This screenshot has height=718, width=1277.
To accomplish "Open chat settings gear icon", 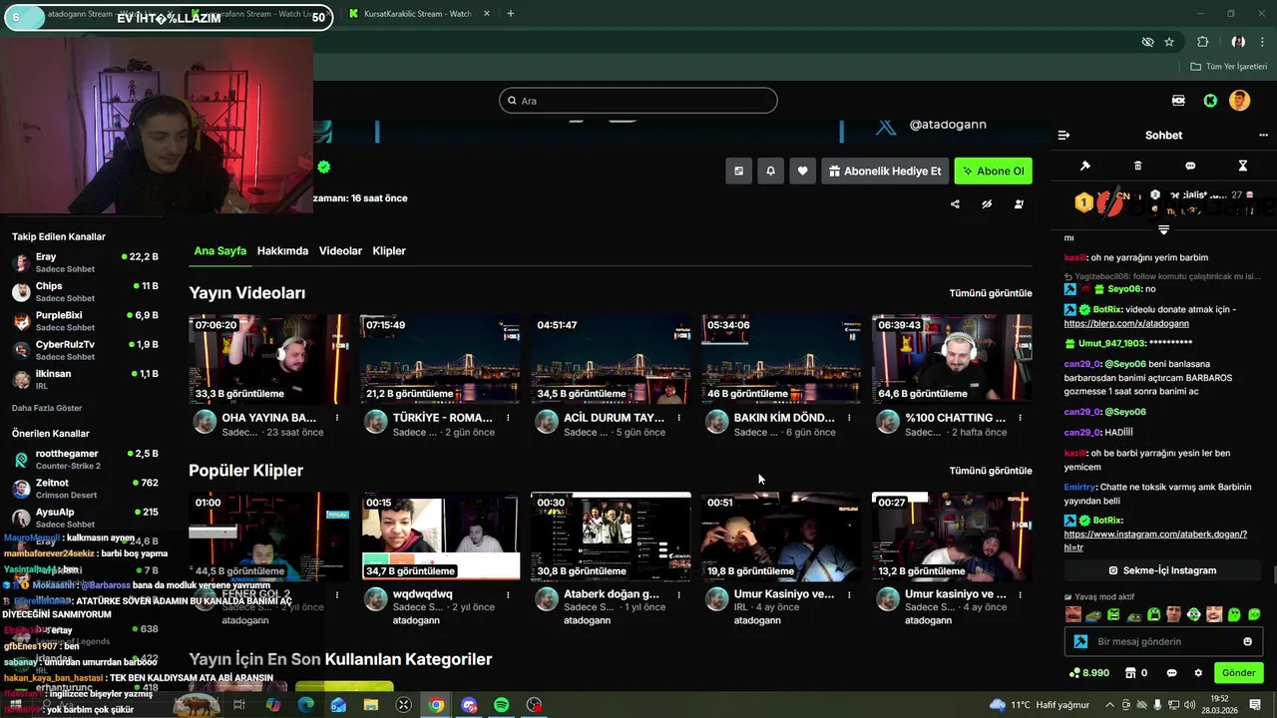I will pos(1198,673).
